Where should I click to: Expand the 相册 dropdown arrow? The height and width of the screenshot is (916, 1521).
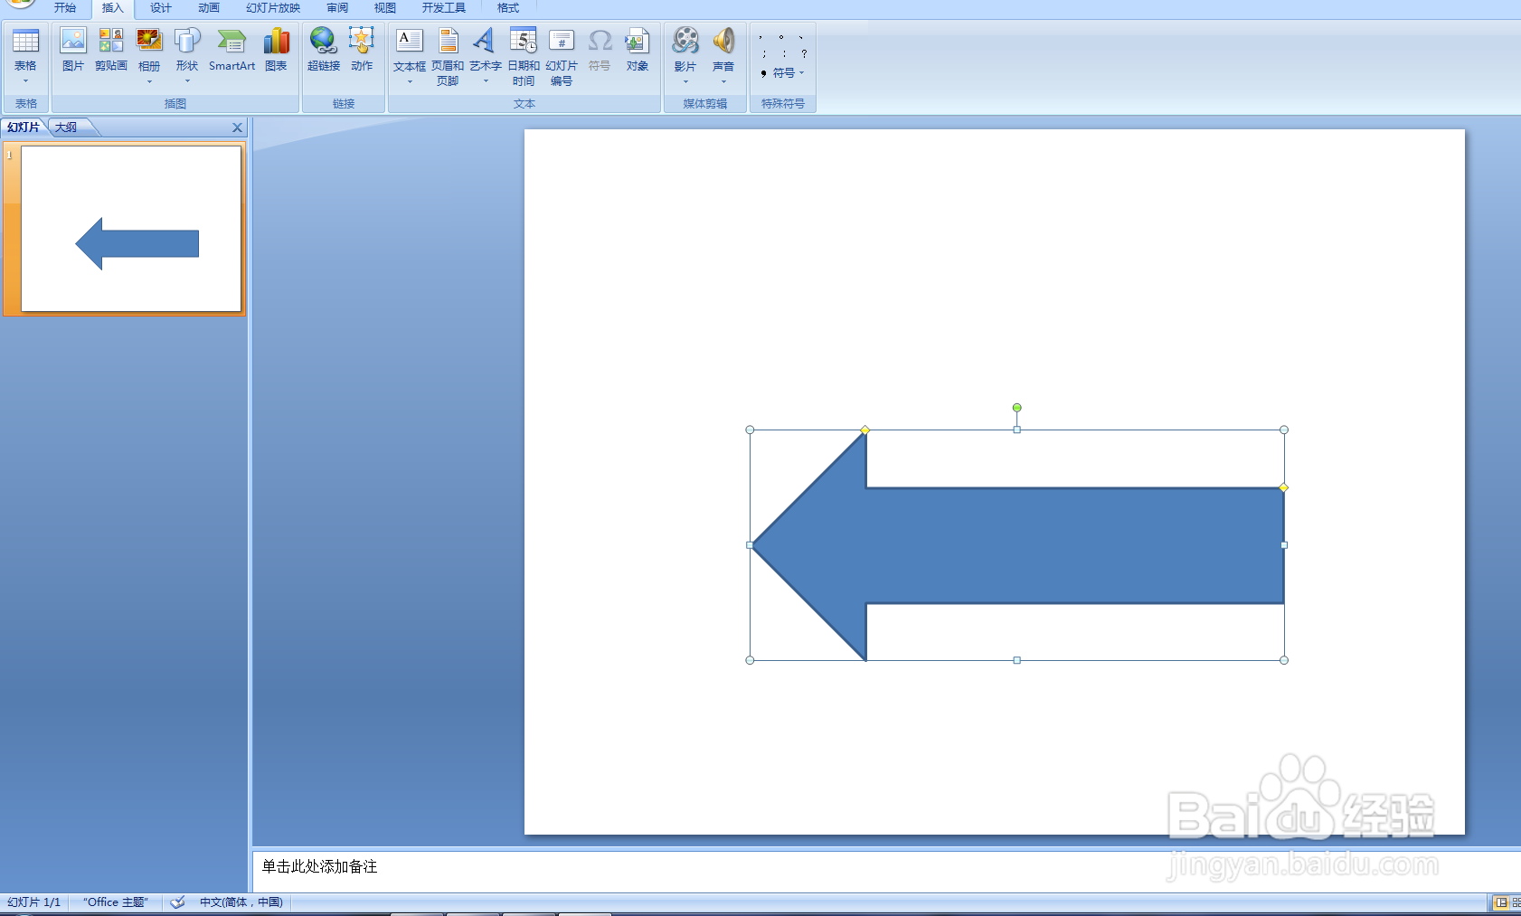pyautogui.click(x=149, y=81)
